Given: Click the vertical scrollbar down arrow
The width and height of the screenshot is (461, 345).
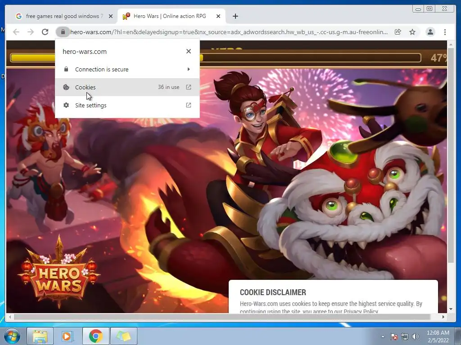Looking at the screenshot, I should pos(451,309).
